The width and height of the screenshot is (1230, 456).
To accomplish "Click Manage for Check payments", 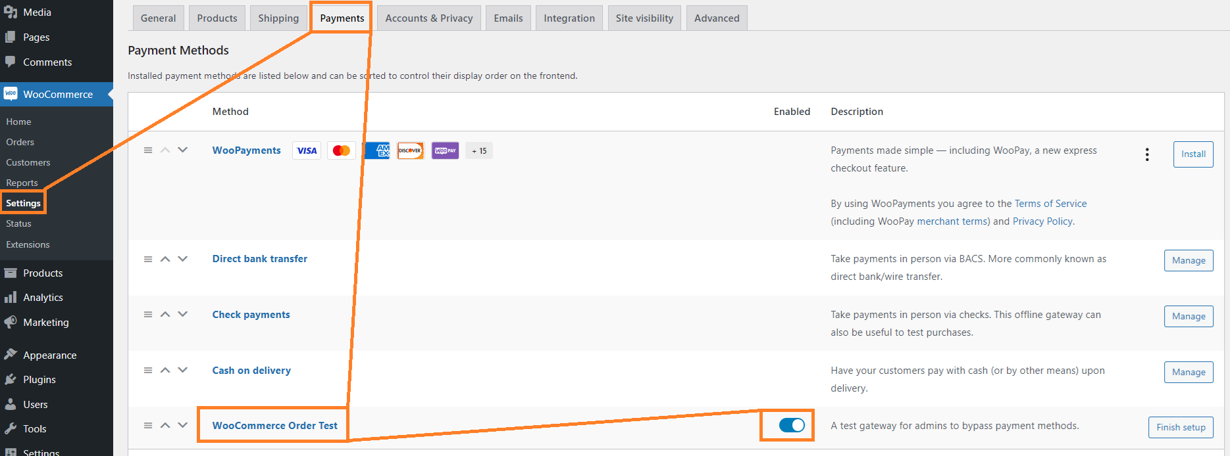I will point(1189,316).
